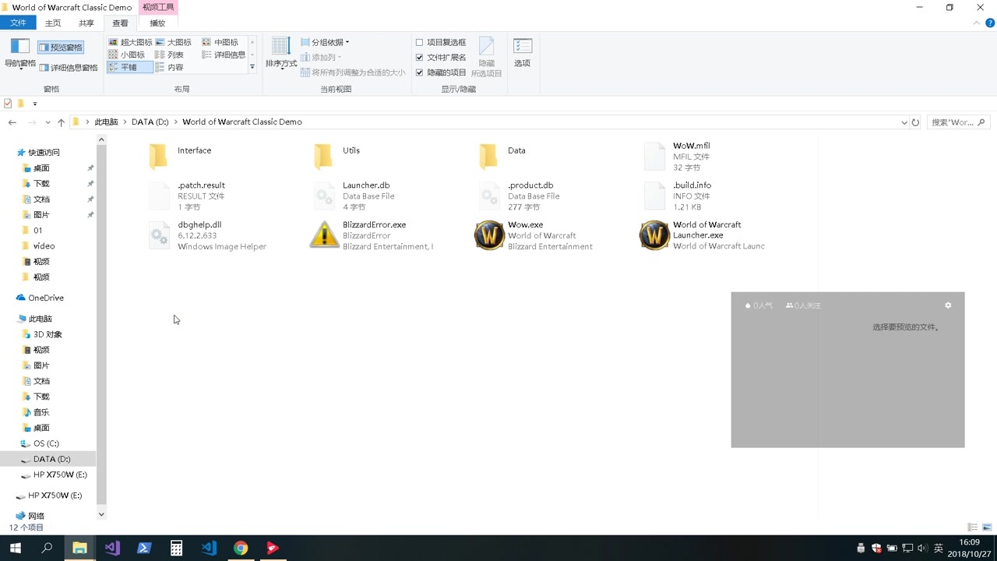Open the 分组依据 group by dropdown
997x561 pixels.
point(325,42)
